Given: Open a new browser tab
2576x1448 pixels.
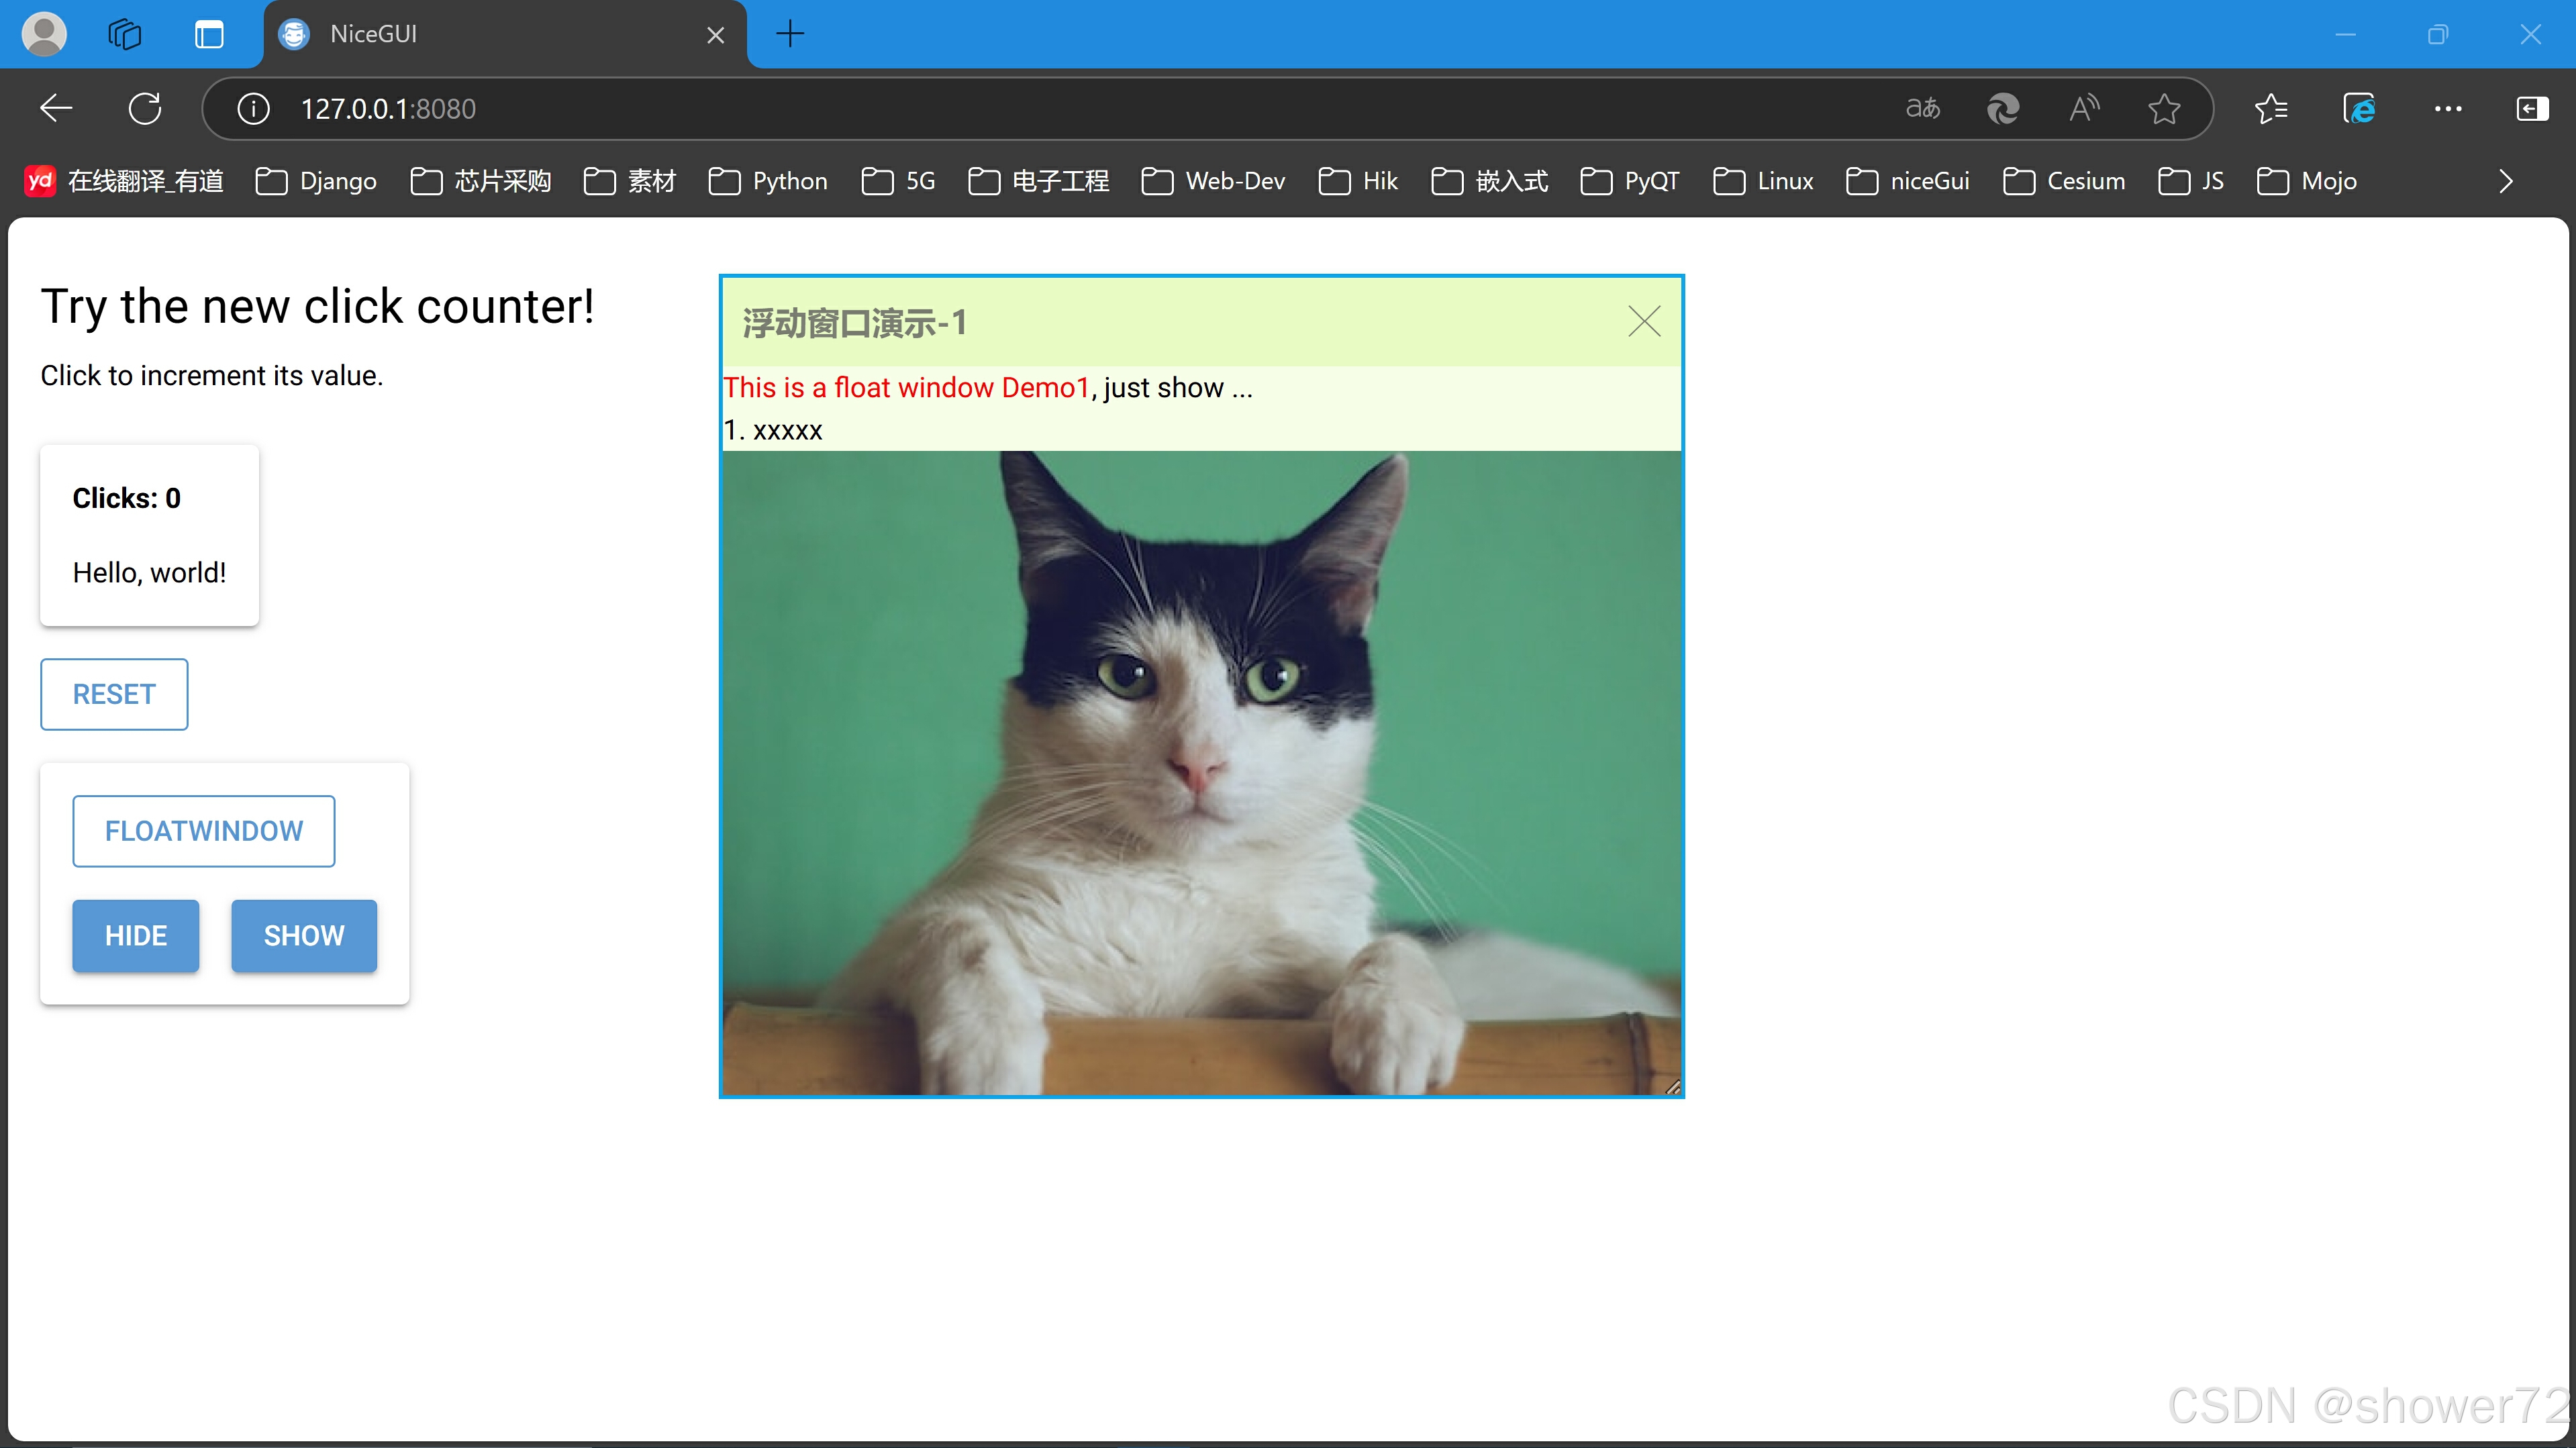Looking at the screenshot, I should (x=790, y=35).
